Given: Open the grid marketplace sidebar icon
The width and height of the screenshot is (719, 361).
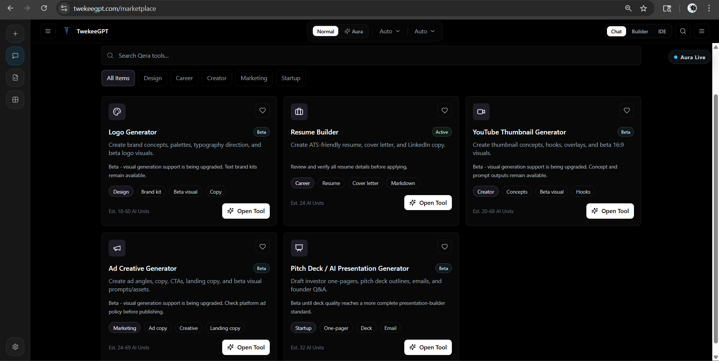Looking at the screenshot, I should 15,100.
